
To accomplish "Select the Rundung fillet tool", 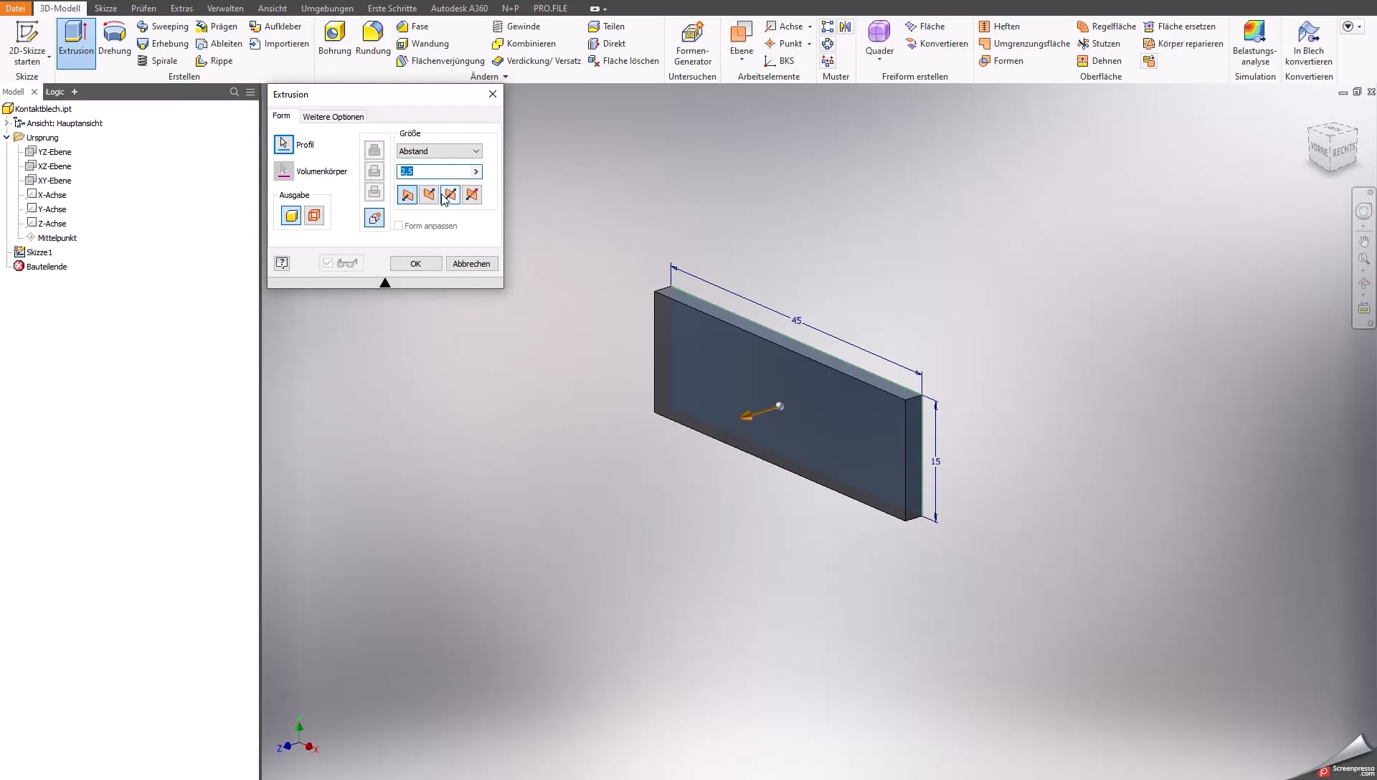I will (373, 39).
